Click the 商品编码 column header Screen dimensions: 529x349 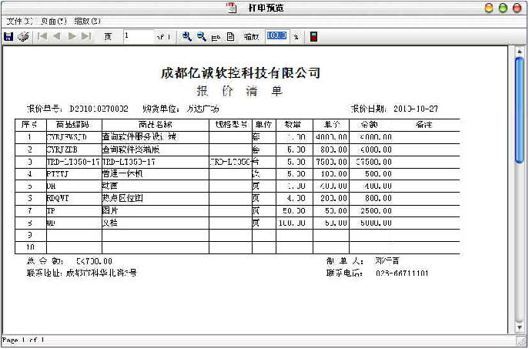click(72, 125)
